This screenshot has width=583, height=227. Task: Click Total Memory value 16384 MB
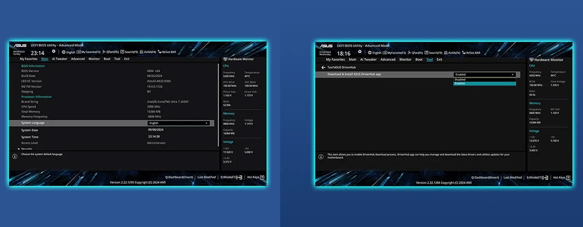(x=154, y=111)
